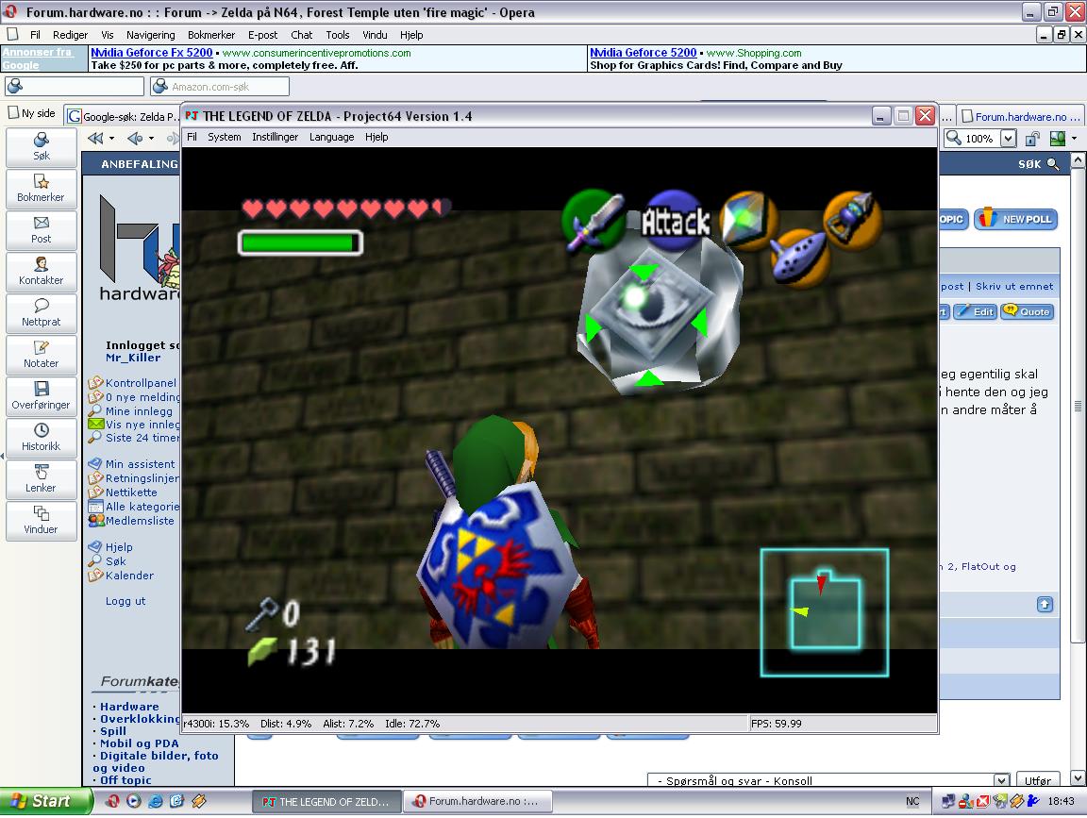This screenshot has width=1087, height=818.
Task: Click Mr_Killer username link
Action: click(x=133, y=358)
